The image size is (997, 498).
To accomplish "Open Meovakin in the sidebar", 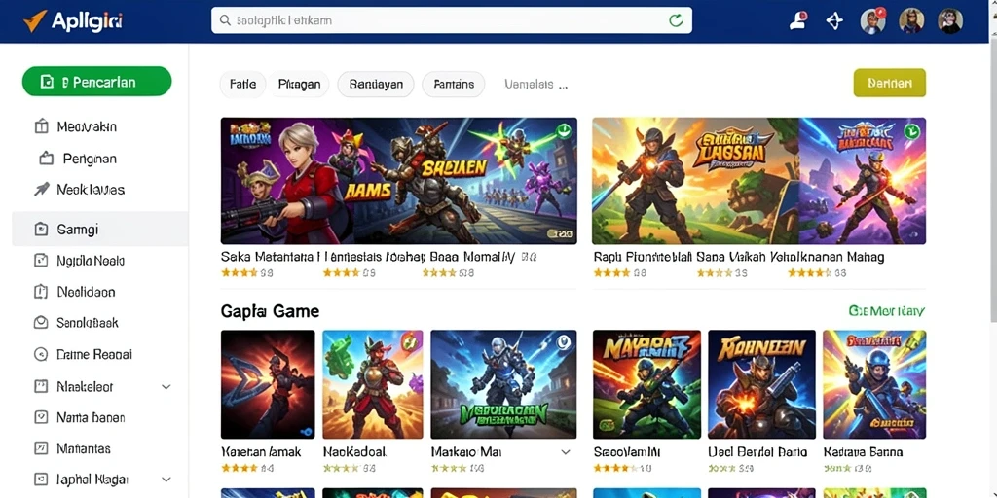I will (87, 126).
